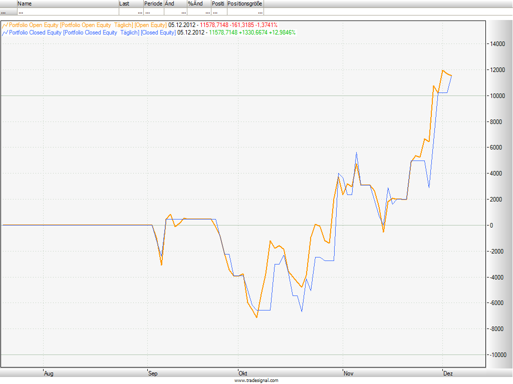Click the -4000 price axis label
This screenshot has width=513, height=384.
point(496,277)
